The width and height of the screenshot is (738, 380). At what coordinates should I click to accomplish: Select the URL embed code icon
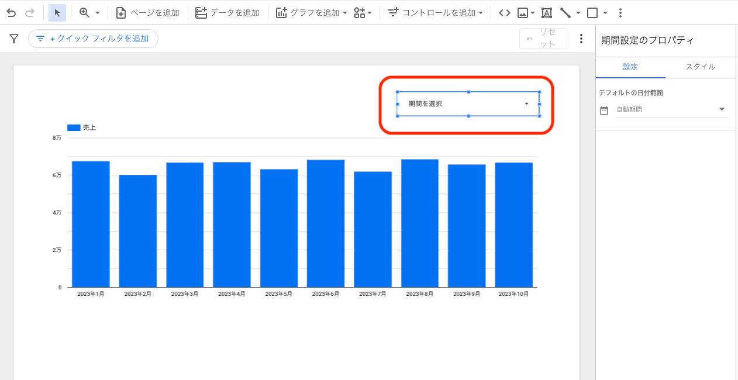coord(504,12)
